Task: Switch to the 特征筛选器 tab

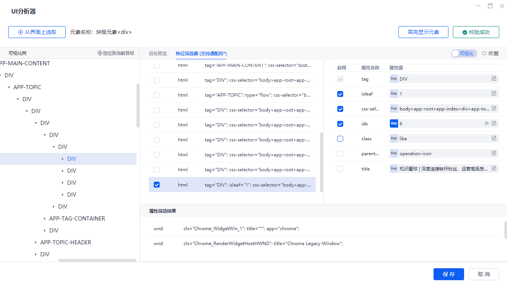Action: pos(201,54)
